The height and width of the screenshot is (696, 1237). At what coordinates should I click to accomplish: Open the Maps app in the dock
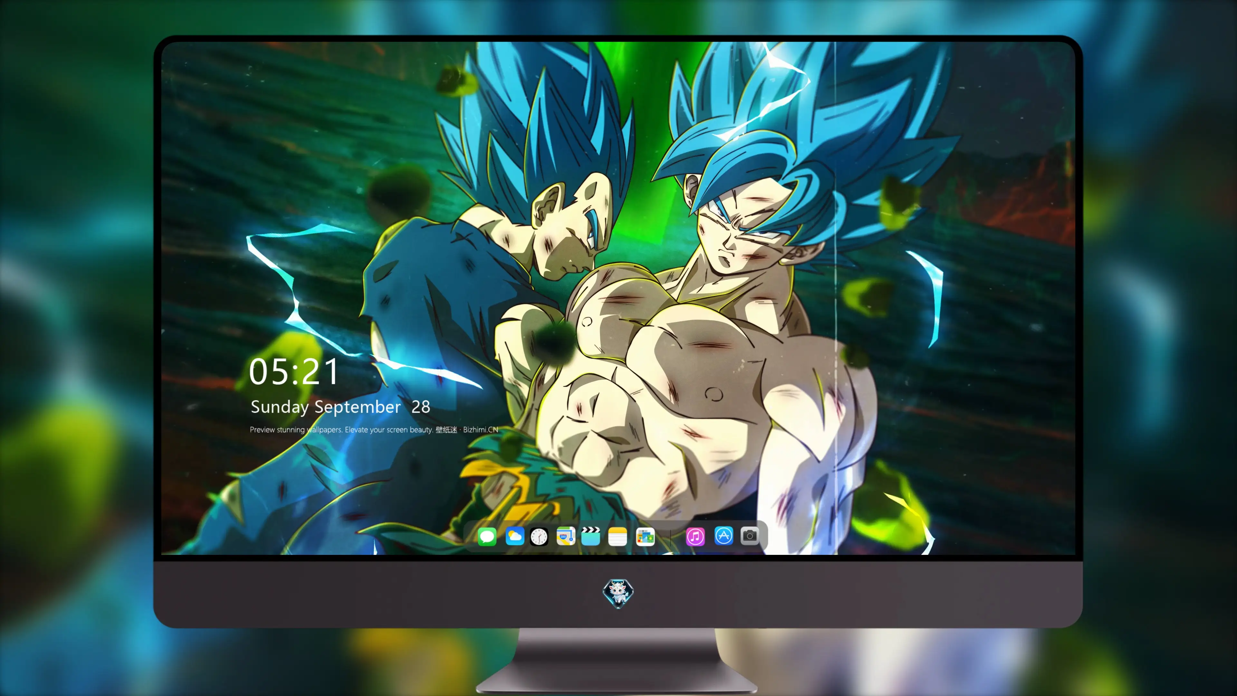coord(566,536)
